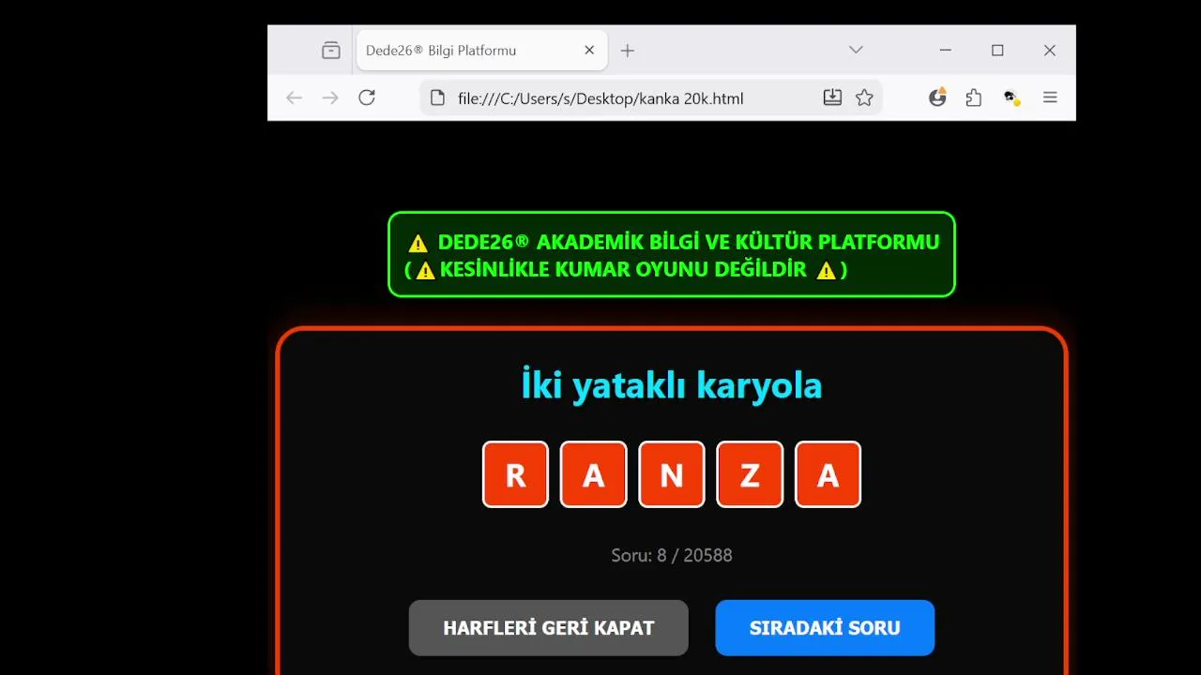
Task: Click the extension icon with yellow dot
Action: tap(1011, 97)
